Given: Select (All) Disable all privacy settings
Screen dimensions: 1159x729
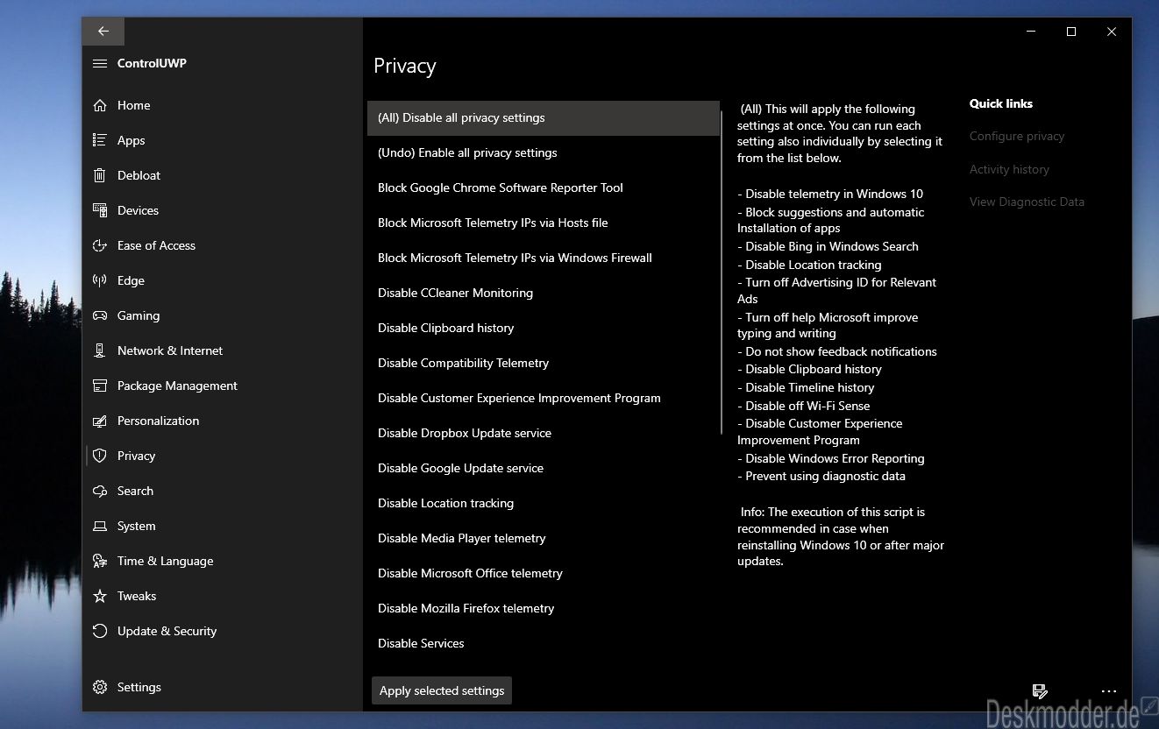Looking at the screenshot, I should coord(544,117).
